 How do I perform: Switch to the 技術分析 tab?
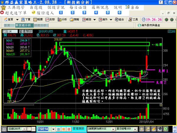(41, 25)
